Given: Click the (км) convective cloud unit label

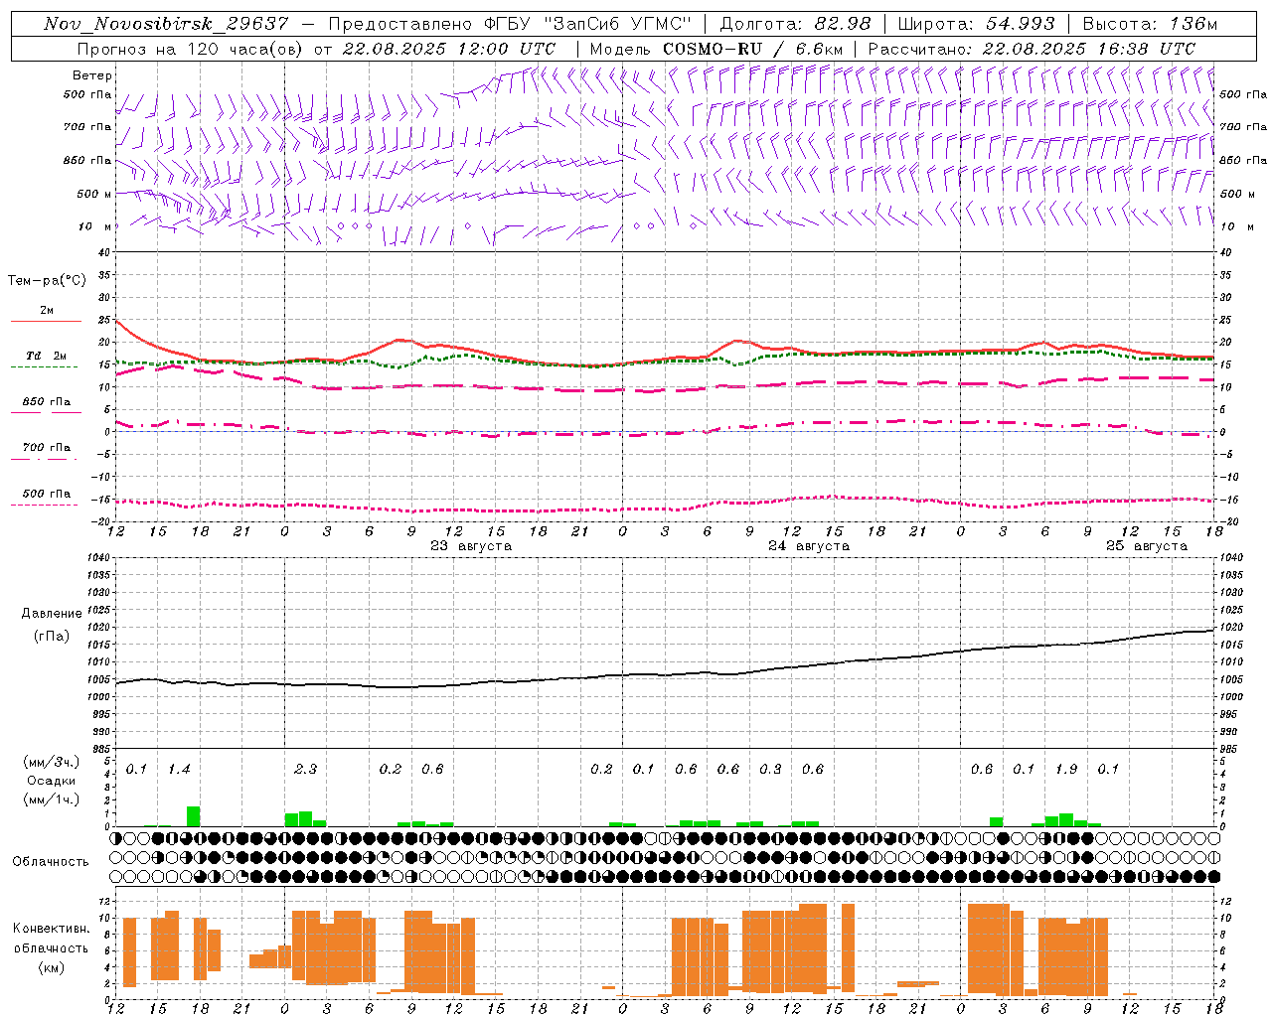Looking at the screenshot, I should [x=52, y=967].
